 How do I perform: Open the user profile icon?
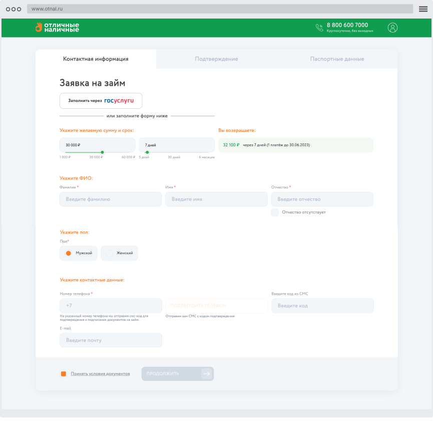[392, 28]
